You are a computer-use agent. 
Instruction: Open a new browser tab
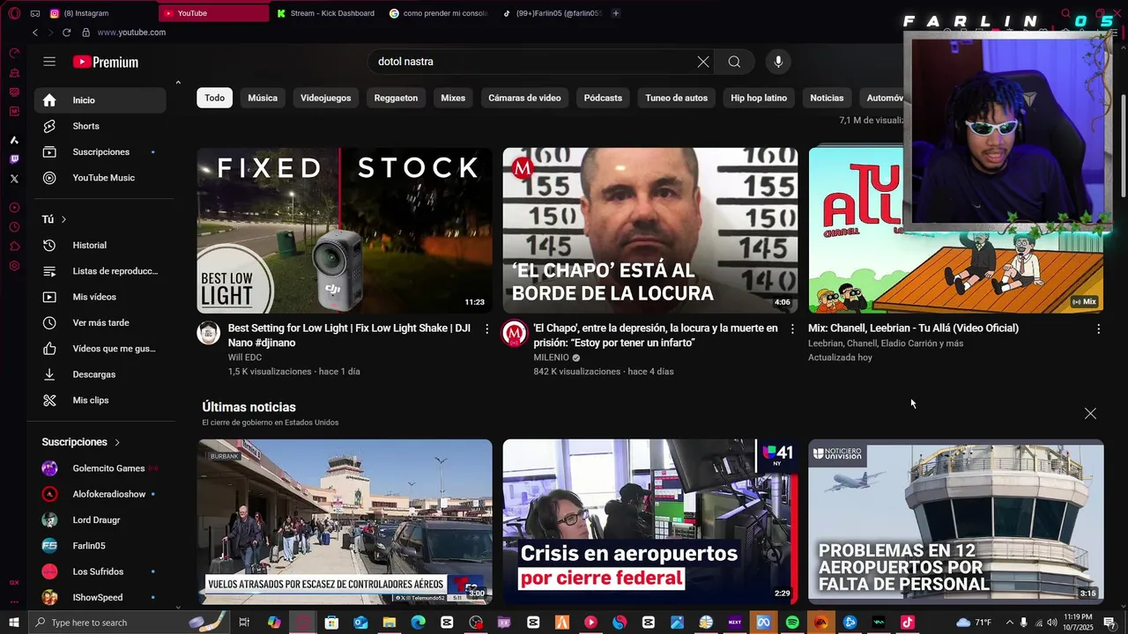(615, 13)
